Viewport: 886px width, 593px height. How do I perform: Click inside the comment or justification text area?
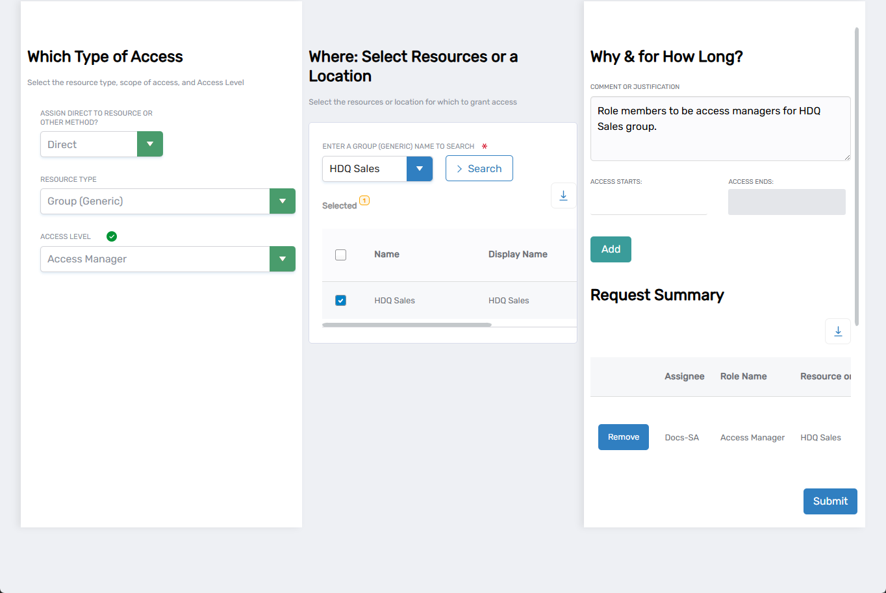pos(720,128)
